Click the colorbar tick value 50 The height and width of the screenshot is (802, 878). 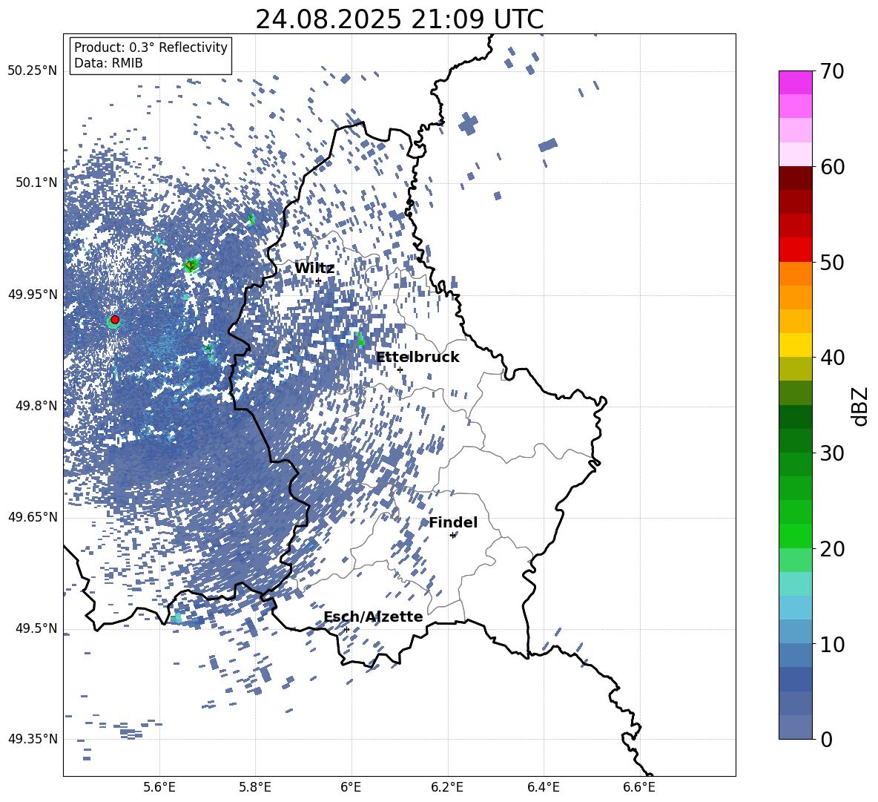832,262
